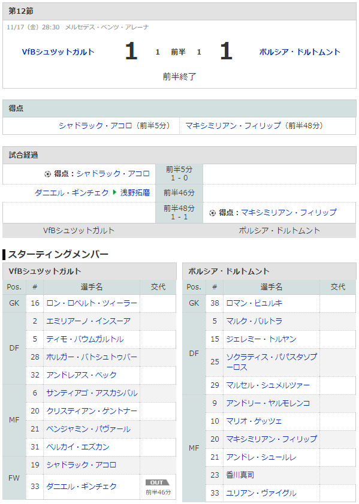Image resolution: width=359 pixels, height=504 pixels.
Task: Select Dortmund midfielder 香川真司
Action: (x=240, y=475)
